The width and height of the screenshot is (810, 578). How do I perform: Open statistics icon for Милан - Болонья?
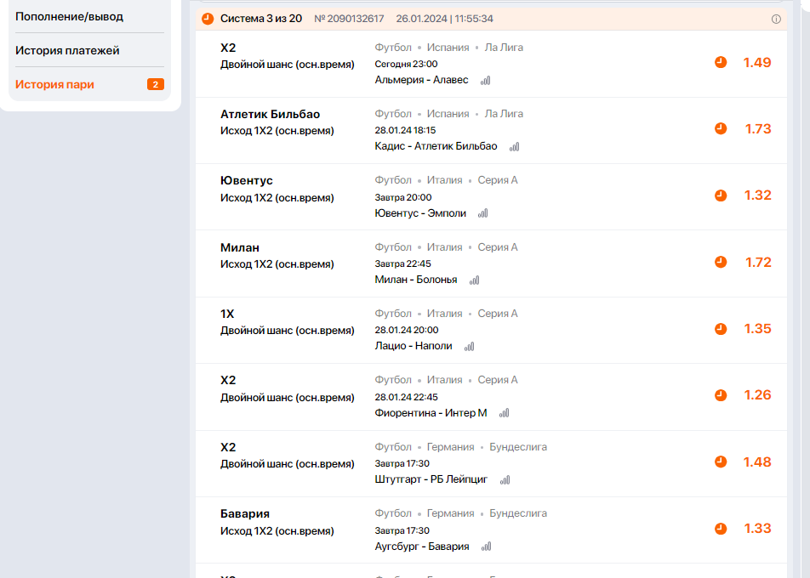[475, 280]
